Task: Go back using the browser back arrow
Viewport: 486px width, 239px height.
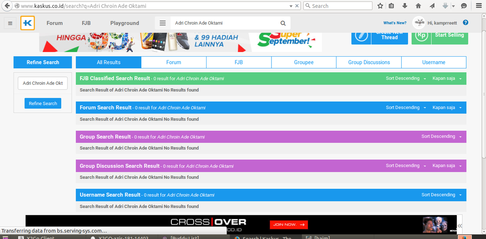Action: 6,6
